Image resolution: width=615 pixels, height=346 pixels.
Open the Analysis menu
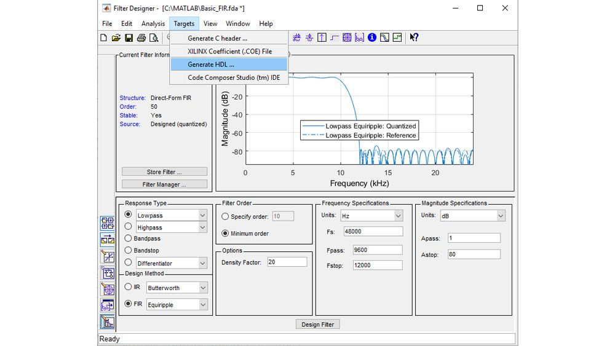pyautogui.click(x=153, y=24)
